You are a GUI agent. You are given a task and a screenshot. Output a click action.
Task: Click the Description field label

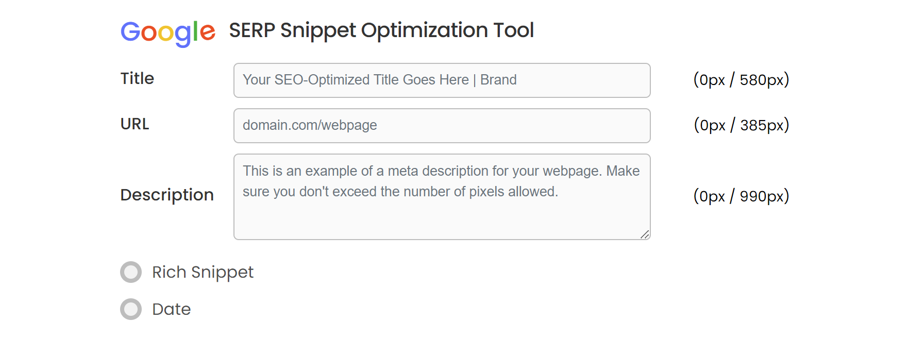pos(167,195)
